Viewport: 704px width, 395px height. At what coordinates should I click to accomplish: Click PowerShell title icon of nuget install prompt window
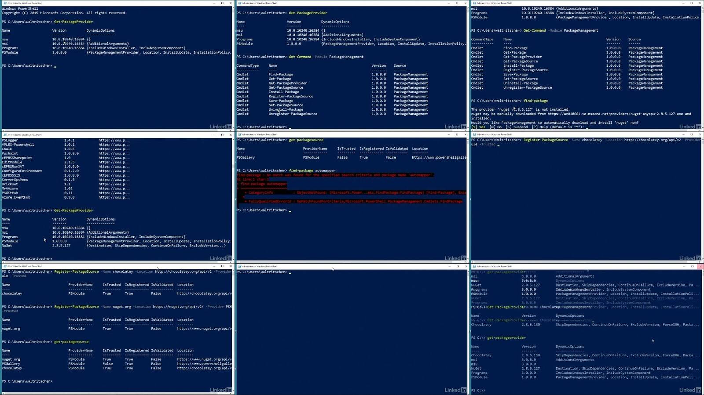474,3
